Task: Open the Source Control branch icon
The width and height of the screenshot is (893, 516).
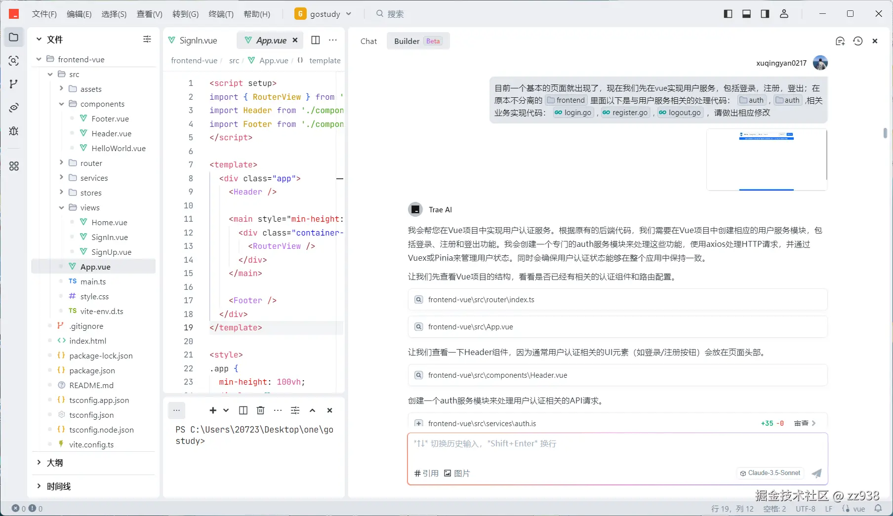Action: pyautogui.click(x=14, y=84)
